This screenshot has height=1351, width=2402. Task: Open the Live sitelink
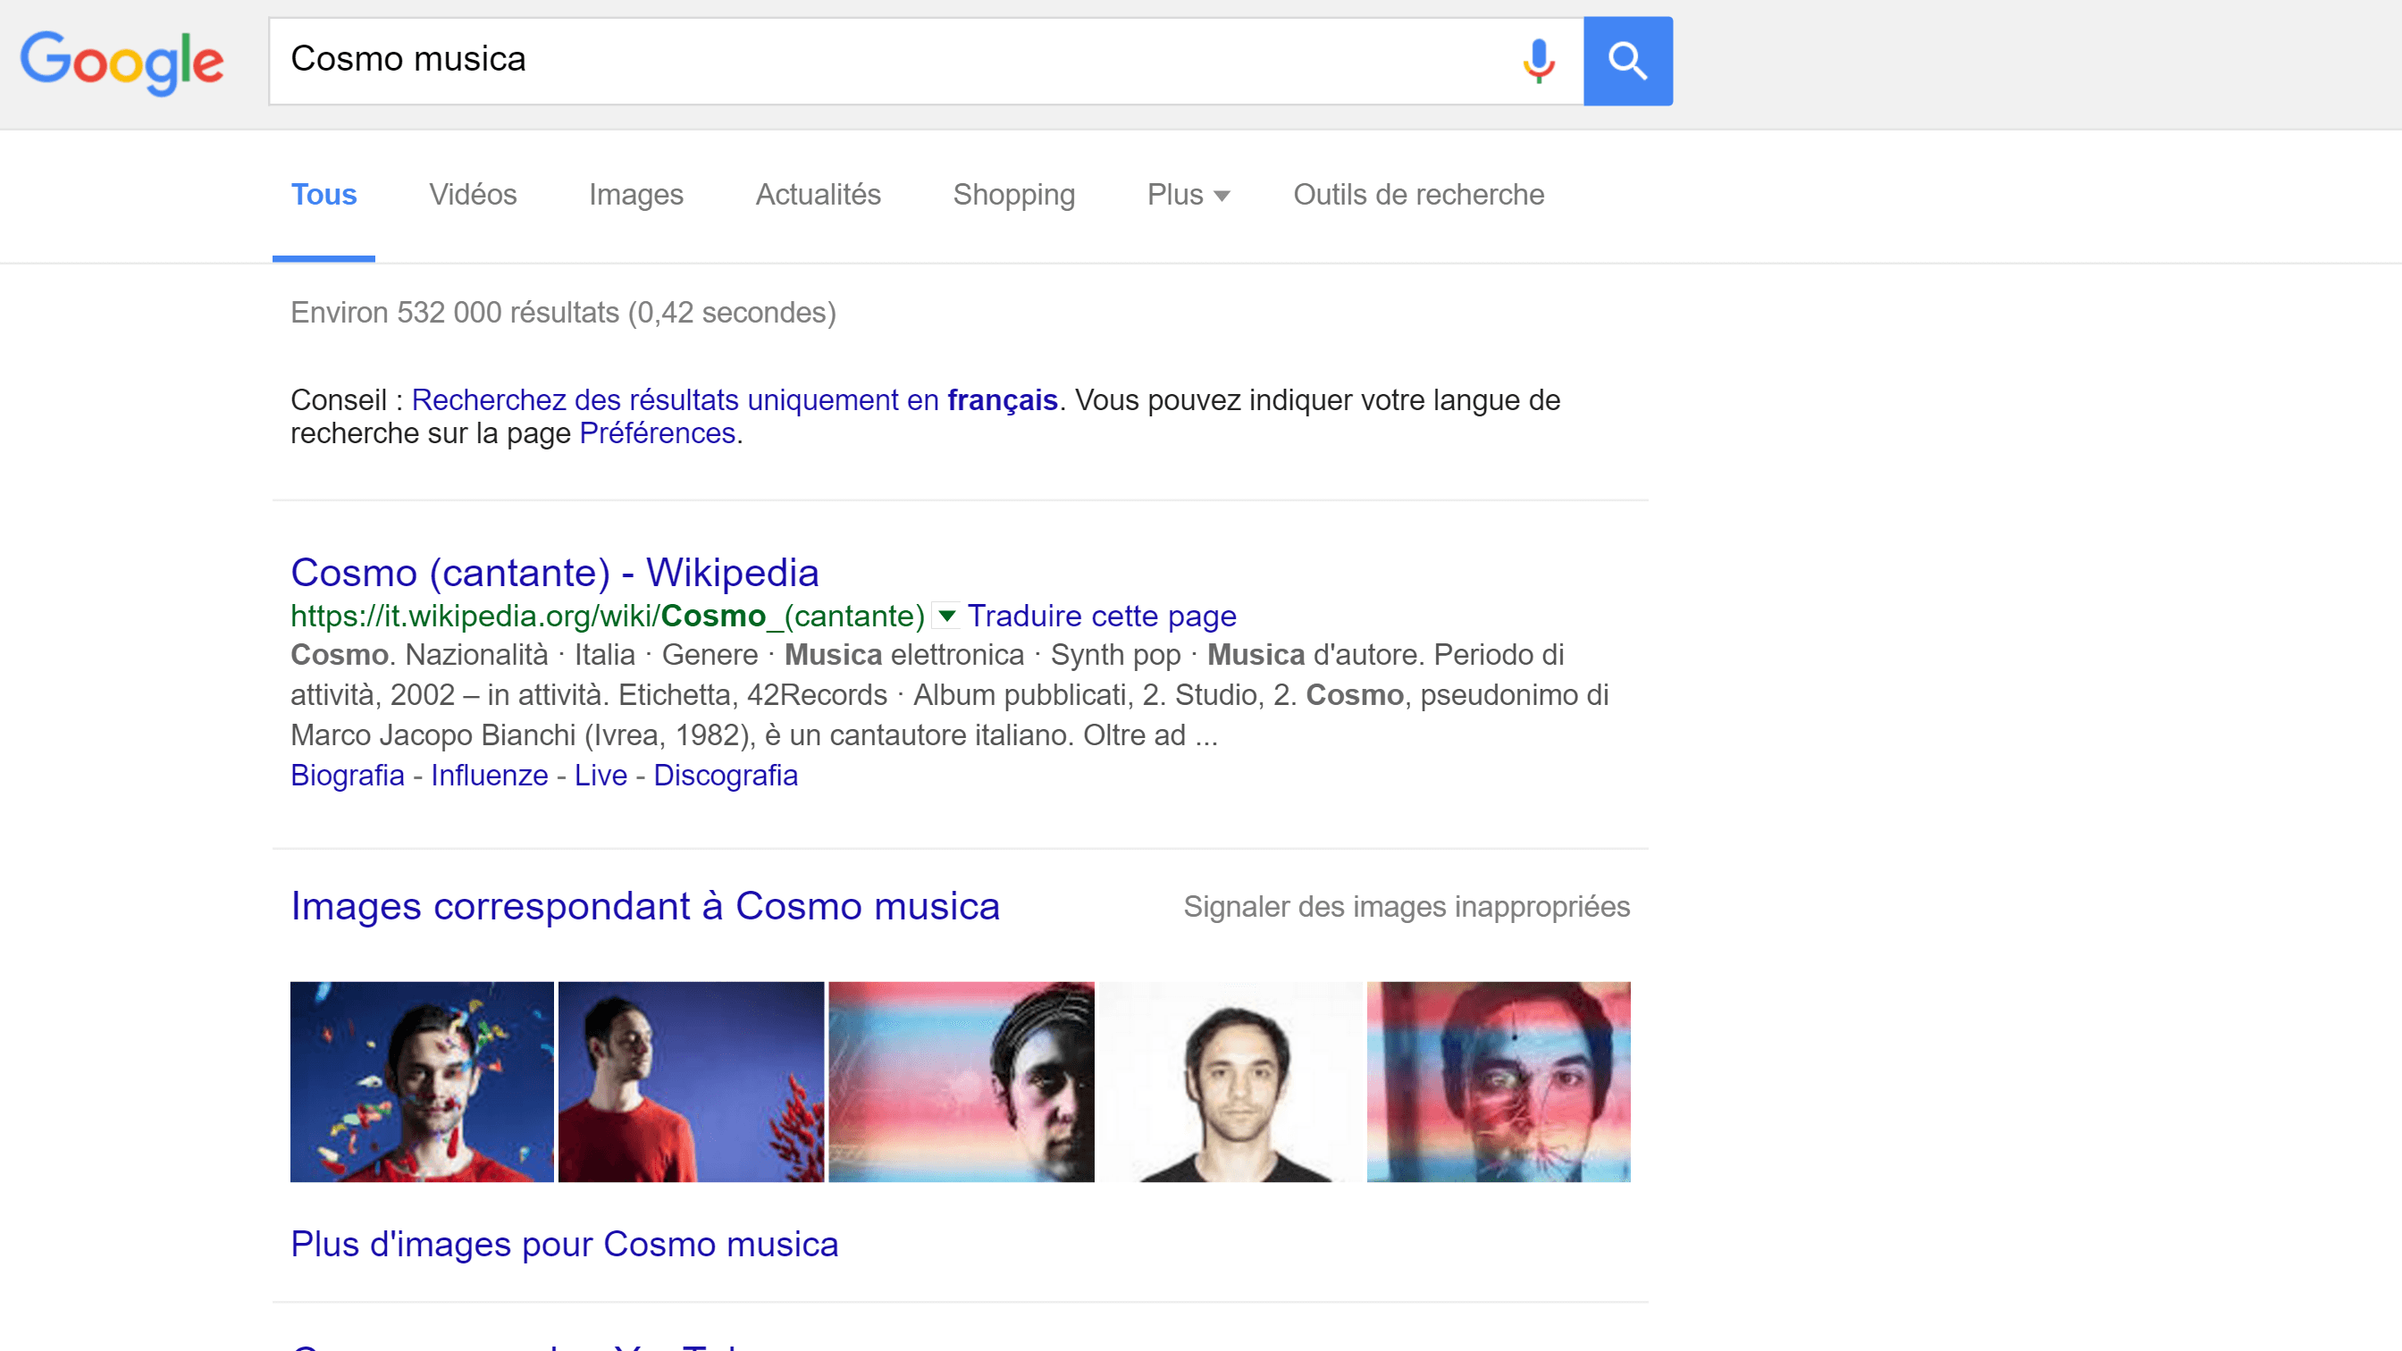600,775
